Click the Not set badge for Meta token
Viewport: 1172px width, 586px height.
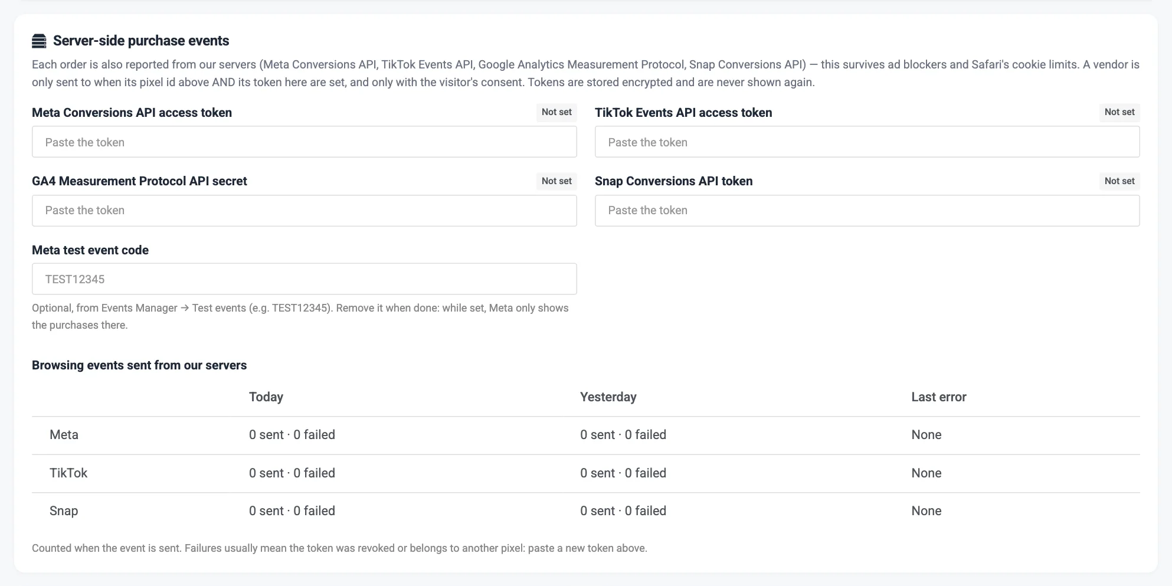coord(556,112)
